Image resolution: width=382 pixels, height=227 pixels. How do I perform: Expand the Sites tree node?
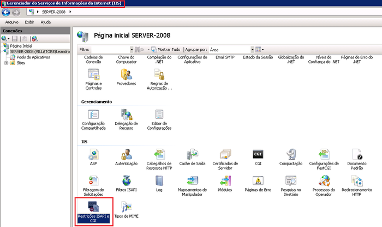click(6, 63)
